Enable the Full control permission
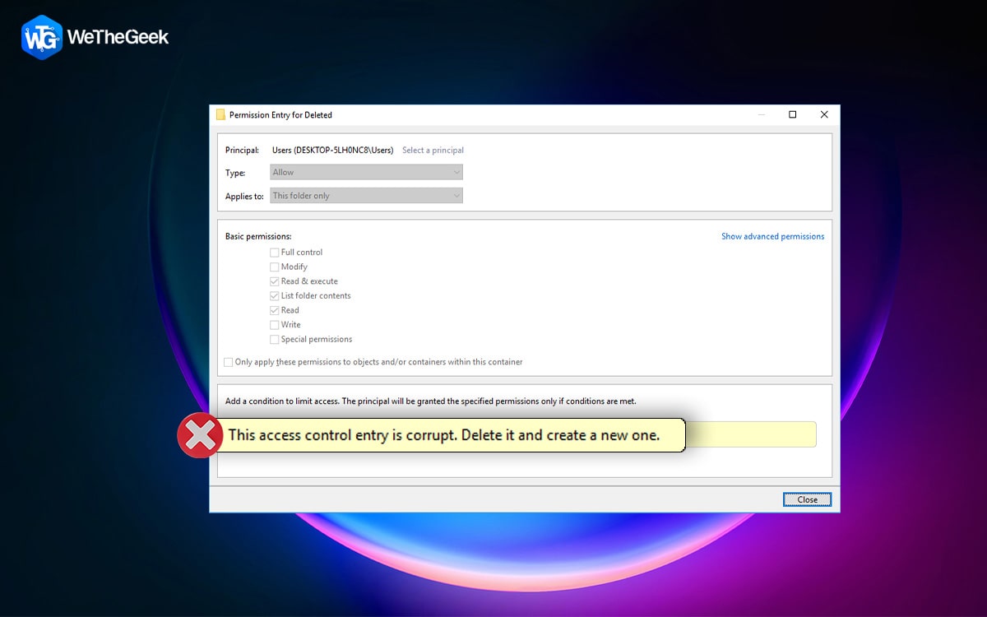Screen dimensions: 987x617 [273, 252]
